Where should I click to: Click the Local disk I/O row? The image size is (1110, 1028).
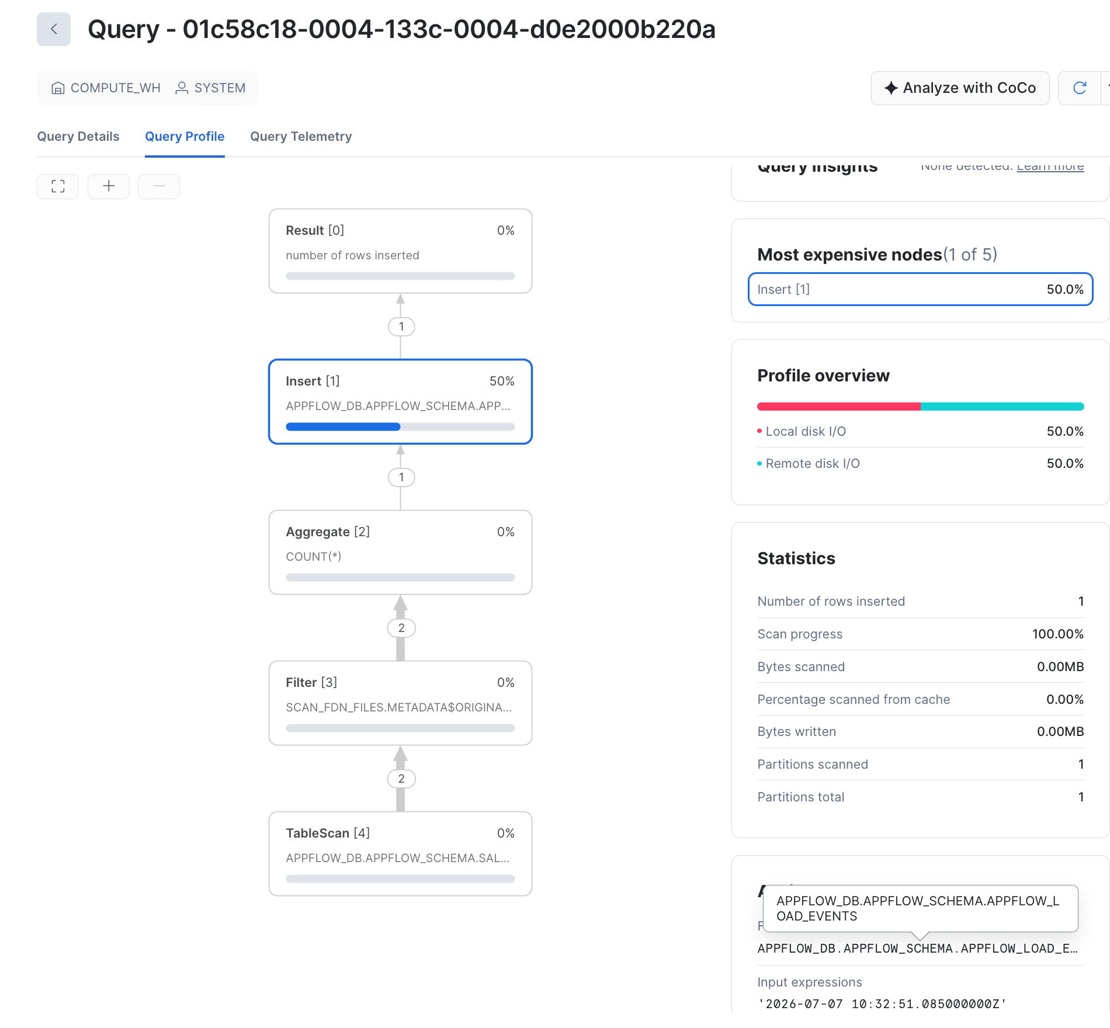[921, 432]
